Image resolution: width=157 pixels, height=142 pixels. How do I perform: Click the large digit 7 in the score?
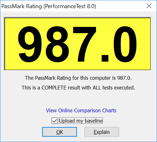[84, 44]
